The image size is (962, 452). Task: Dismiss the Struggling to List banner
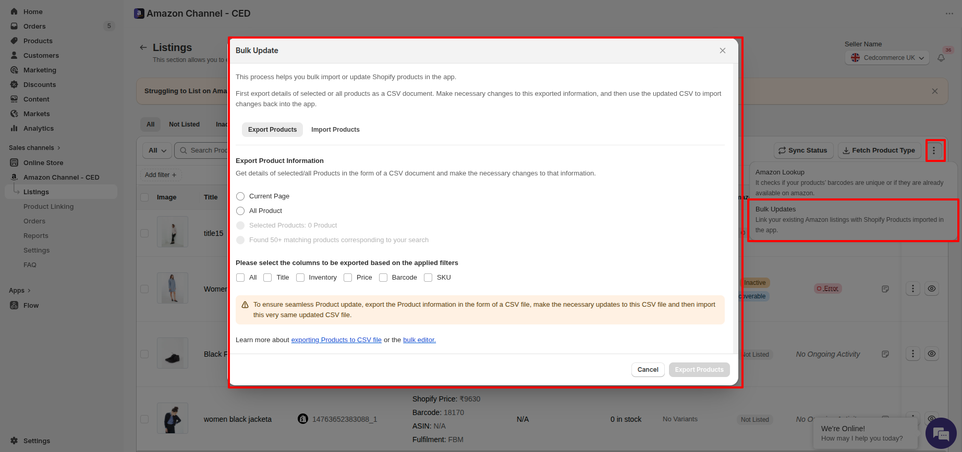click(x=935, y=91)
